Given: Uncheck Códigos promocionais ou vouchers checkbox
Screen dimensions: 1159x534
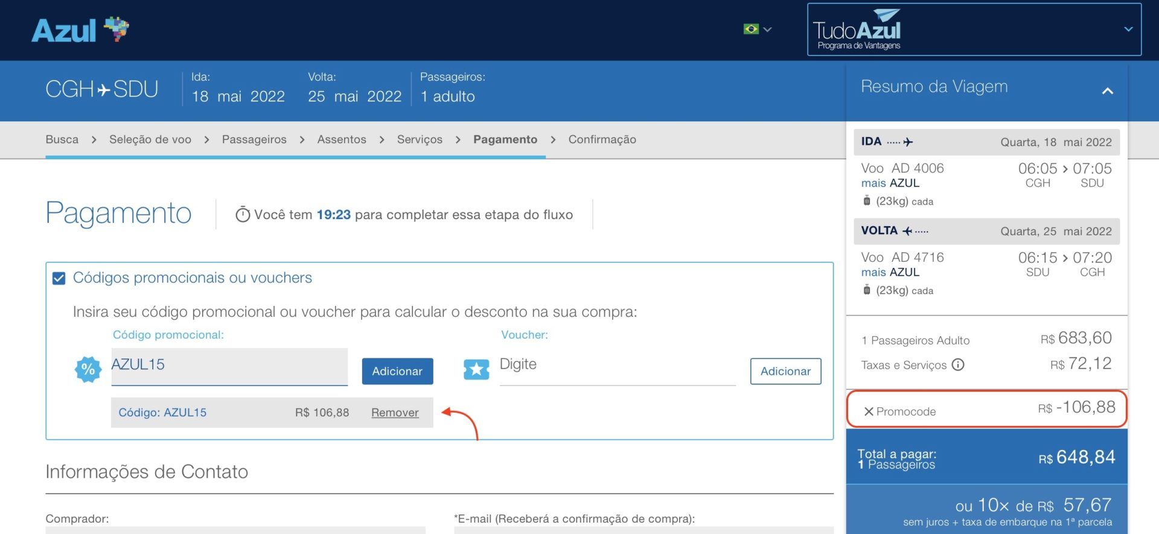Looking at the screenshot, I should pyautogui.click(x=59, y=278).
